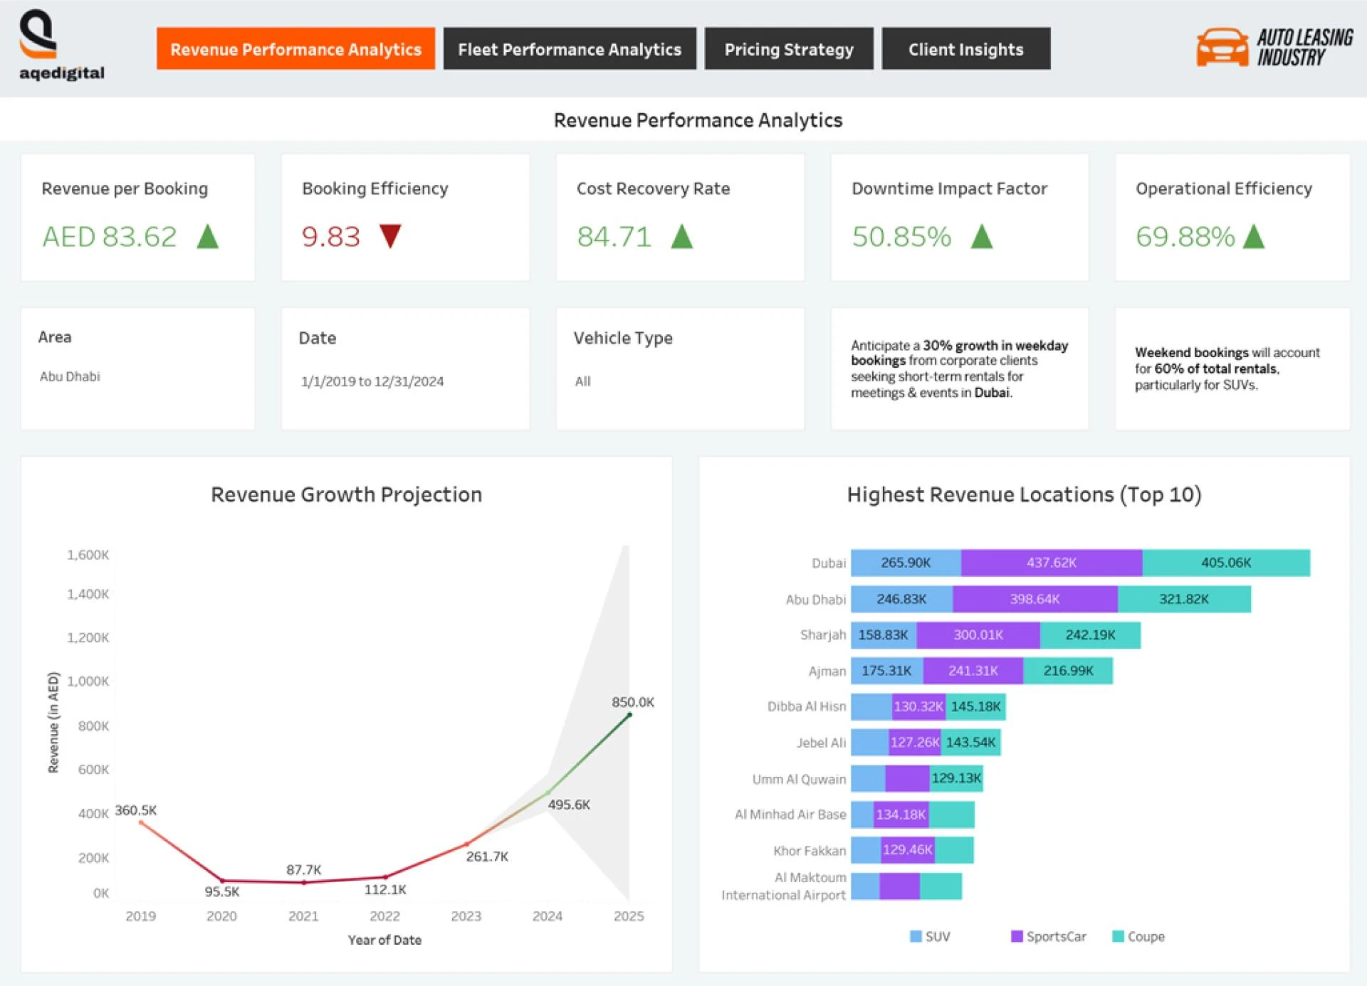
Task: Open the Pricing Strategy tab
Action: (x=788, y=49)
